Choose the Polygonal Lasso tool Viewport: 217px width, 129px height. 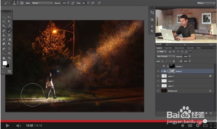coord(4,21)
